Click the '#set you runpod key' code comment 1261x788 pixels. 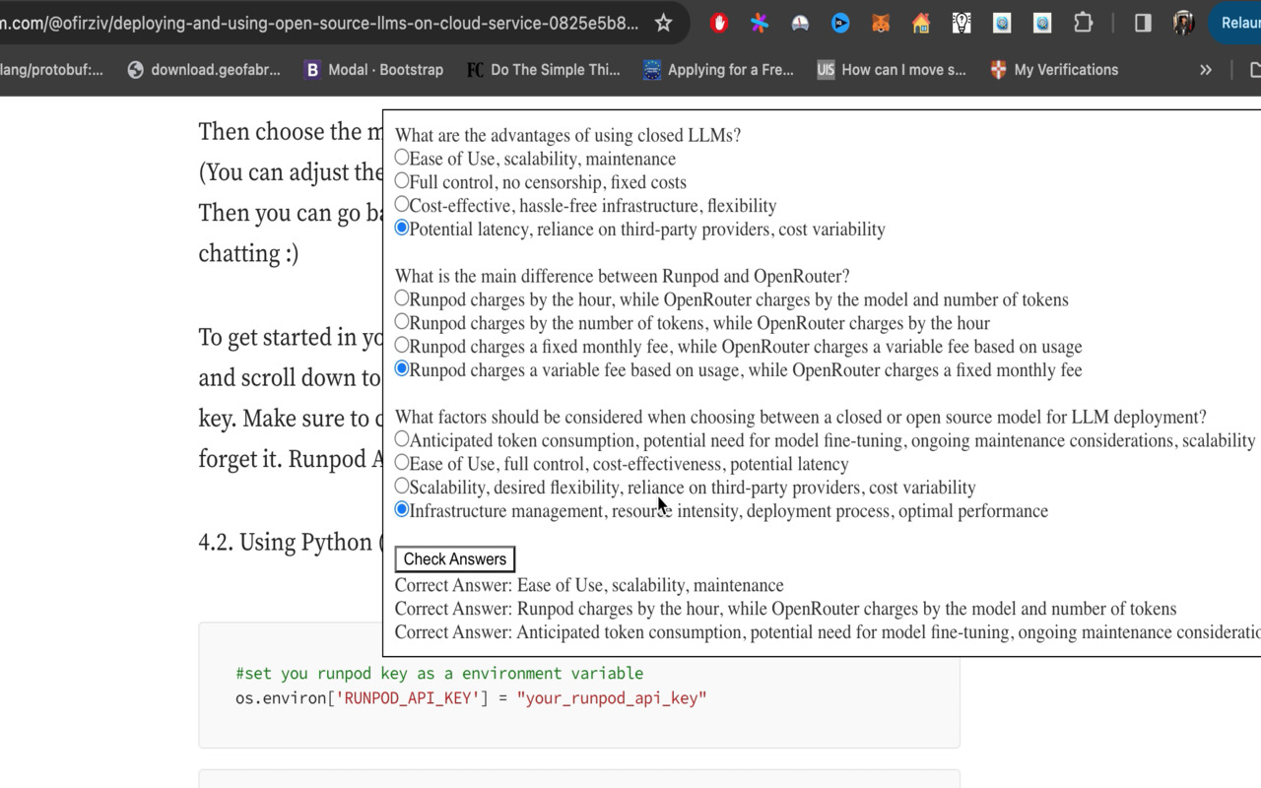(x=439, y=674)
